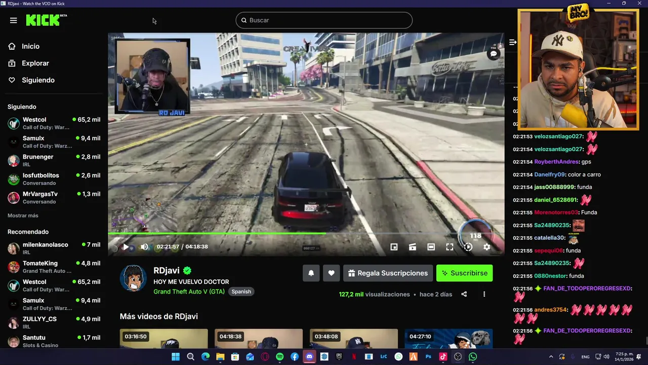648x365 pixels.
Task: Open Santutu recommended channel
Action: pos(54,341)
